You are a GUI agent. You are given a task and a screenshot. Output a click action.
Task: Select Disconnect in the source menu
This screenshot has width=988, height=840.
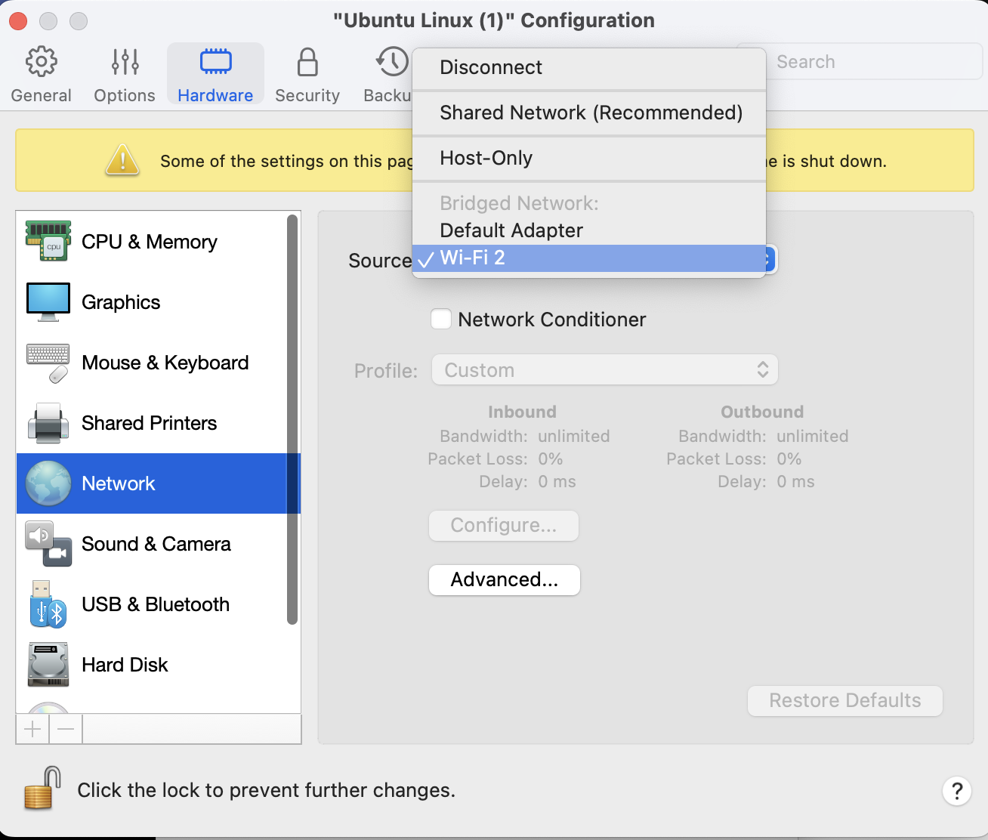pos(490,68)
